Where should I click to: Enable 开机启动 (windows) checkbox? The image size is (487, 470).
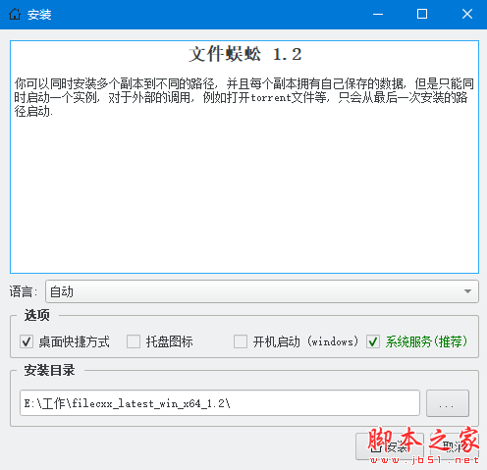click(241, 341)
